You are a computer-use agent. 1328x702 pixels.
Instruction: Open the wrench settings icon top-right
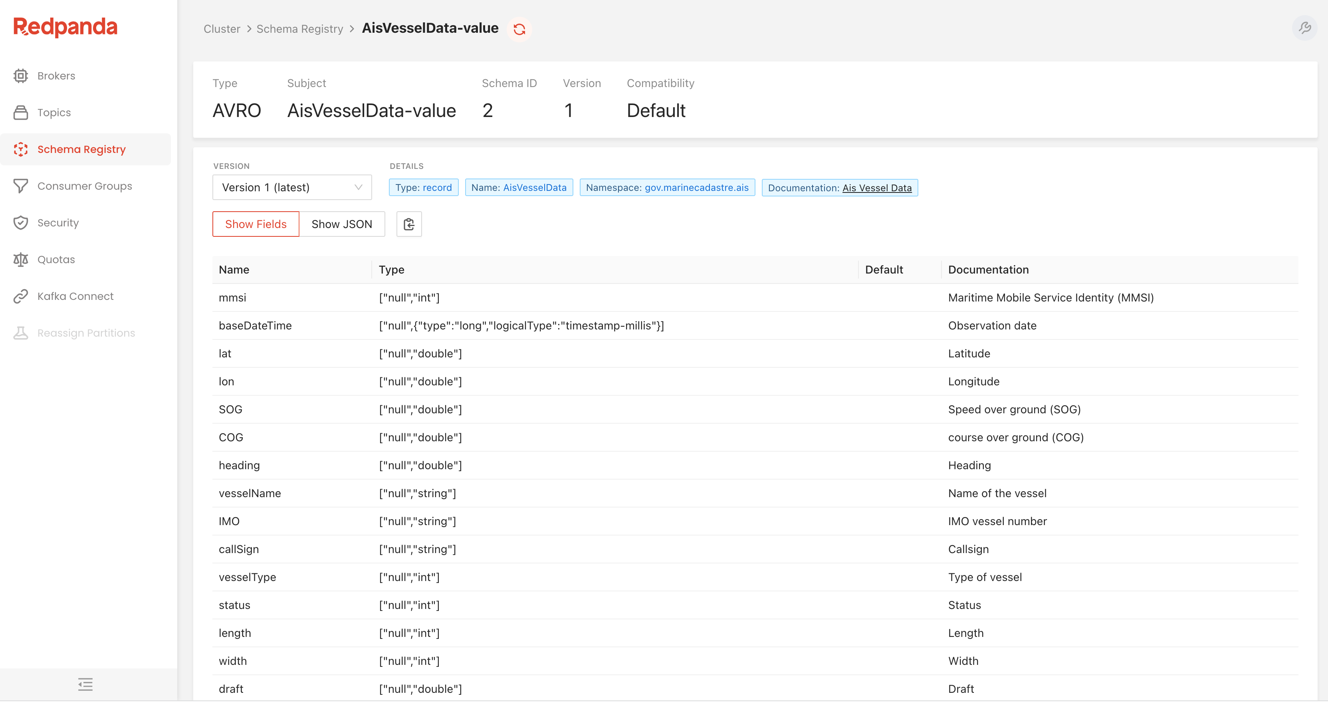point(1304,28)
